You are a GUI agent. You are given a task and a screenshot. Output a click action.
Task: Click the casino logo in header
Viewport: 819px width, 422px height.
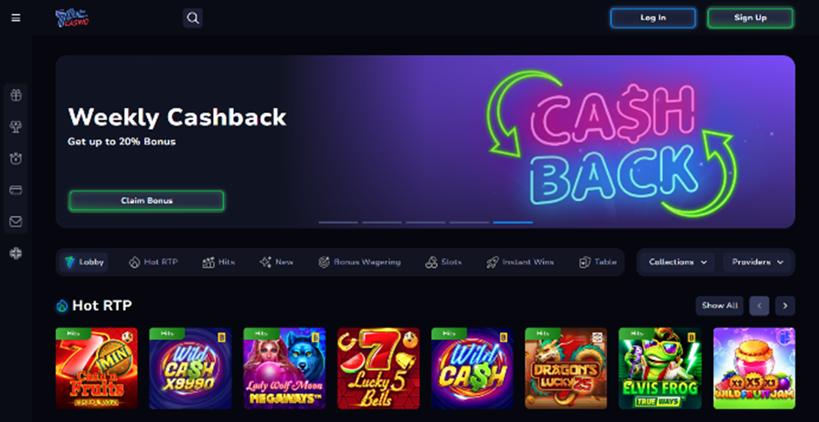point(72,18)
